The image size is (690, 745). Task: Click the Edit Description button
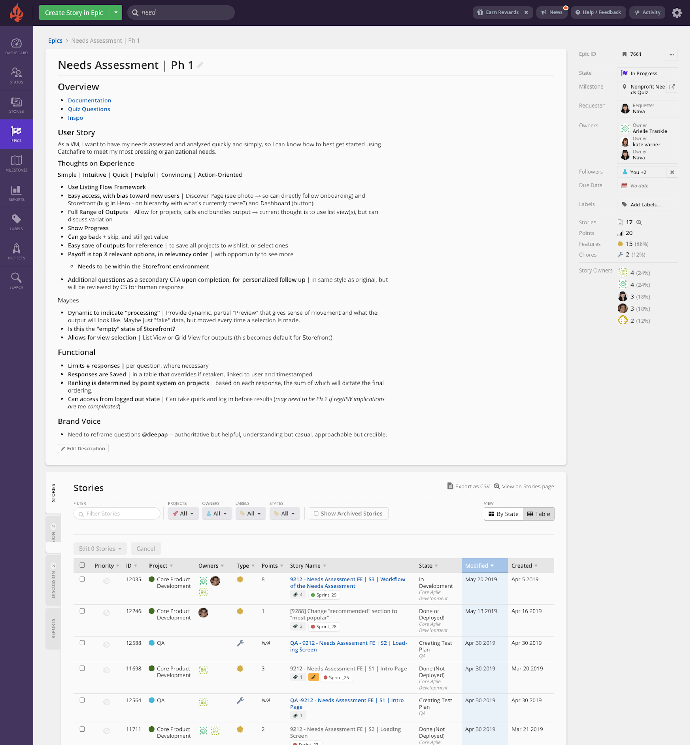[x=83, y=448]
